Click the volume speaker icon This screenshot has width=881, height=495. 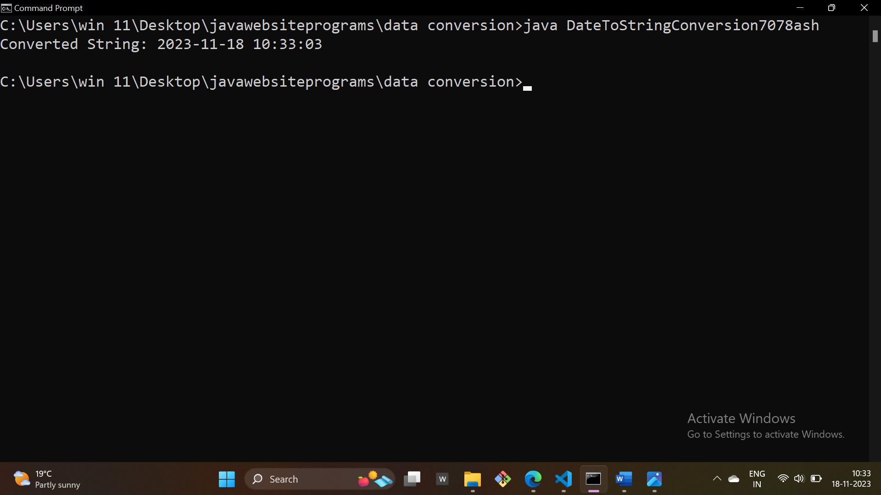tap(799, 478)
